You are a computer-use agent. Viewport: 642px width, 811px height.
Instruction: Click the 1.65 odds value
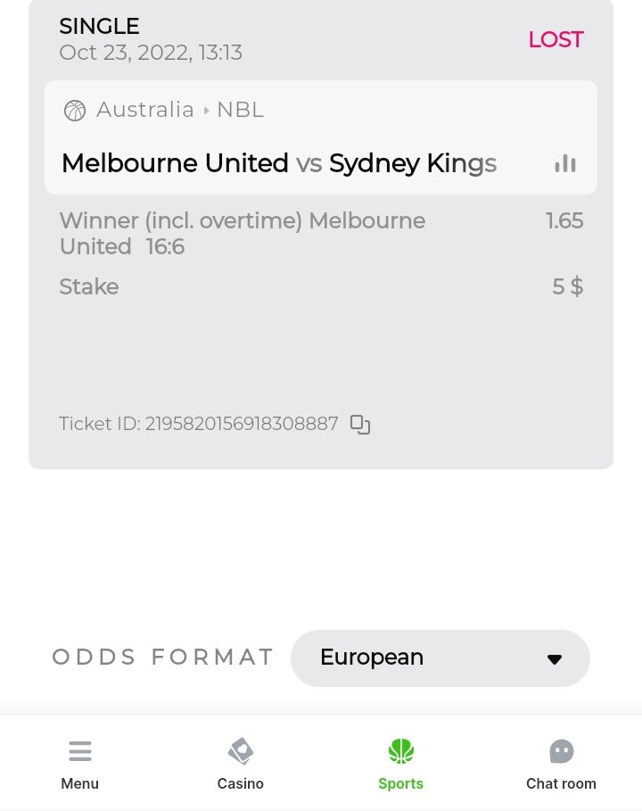pyautogui.click(x=564, y=220)
